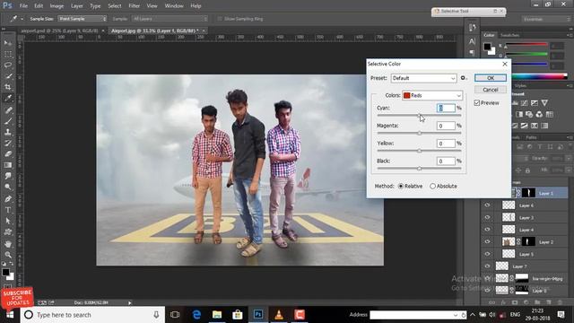Screen dimensions: 574x323
Task: Select Layer 1 mask thumbnail
Action: [528, 193]
